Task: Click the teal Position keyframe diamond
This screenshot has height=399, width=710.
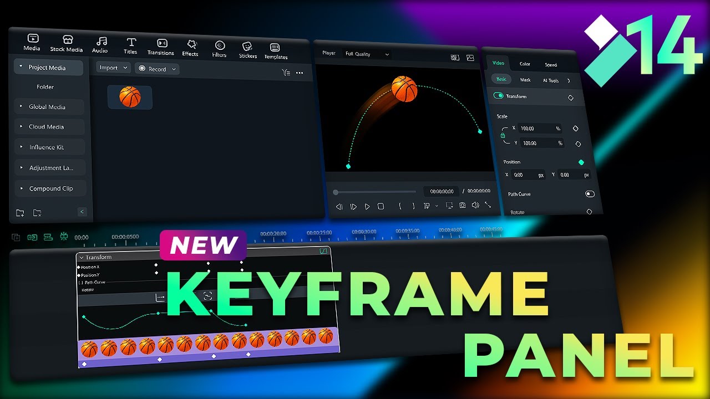Action: [x=581, y=162]
